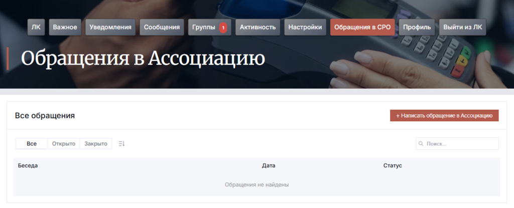
Task: Click the Обращения не найдены message
Action: (256, 185)
